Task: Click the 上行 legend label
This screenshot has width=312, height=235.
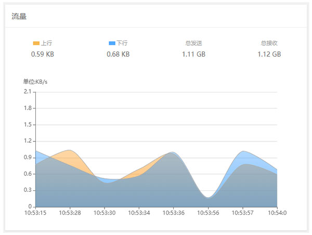Action: tap(47, 43)
